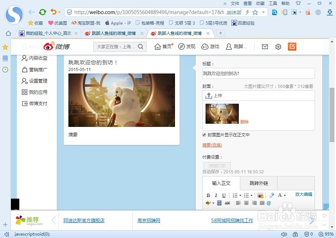Click the mute speaker icon in status bar
Screen dimensions: 336x238
284,234
